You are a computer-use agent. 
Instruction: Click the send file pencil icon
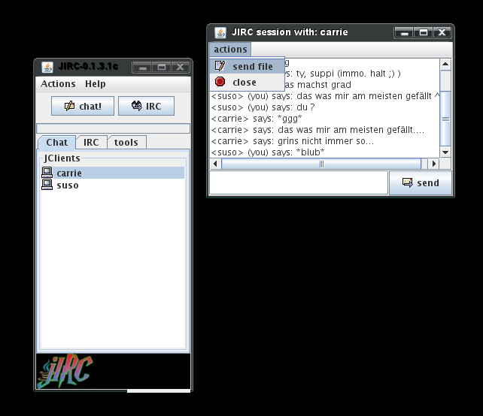coord(220,66)
